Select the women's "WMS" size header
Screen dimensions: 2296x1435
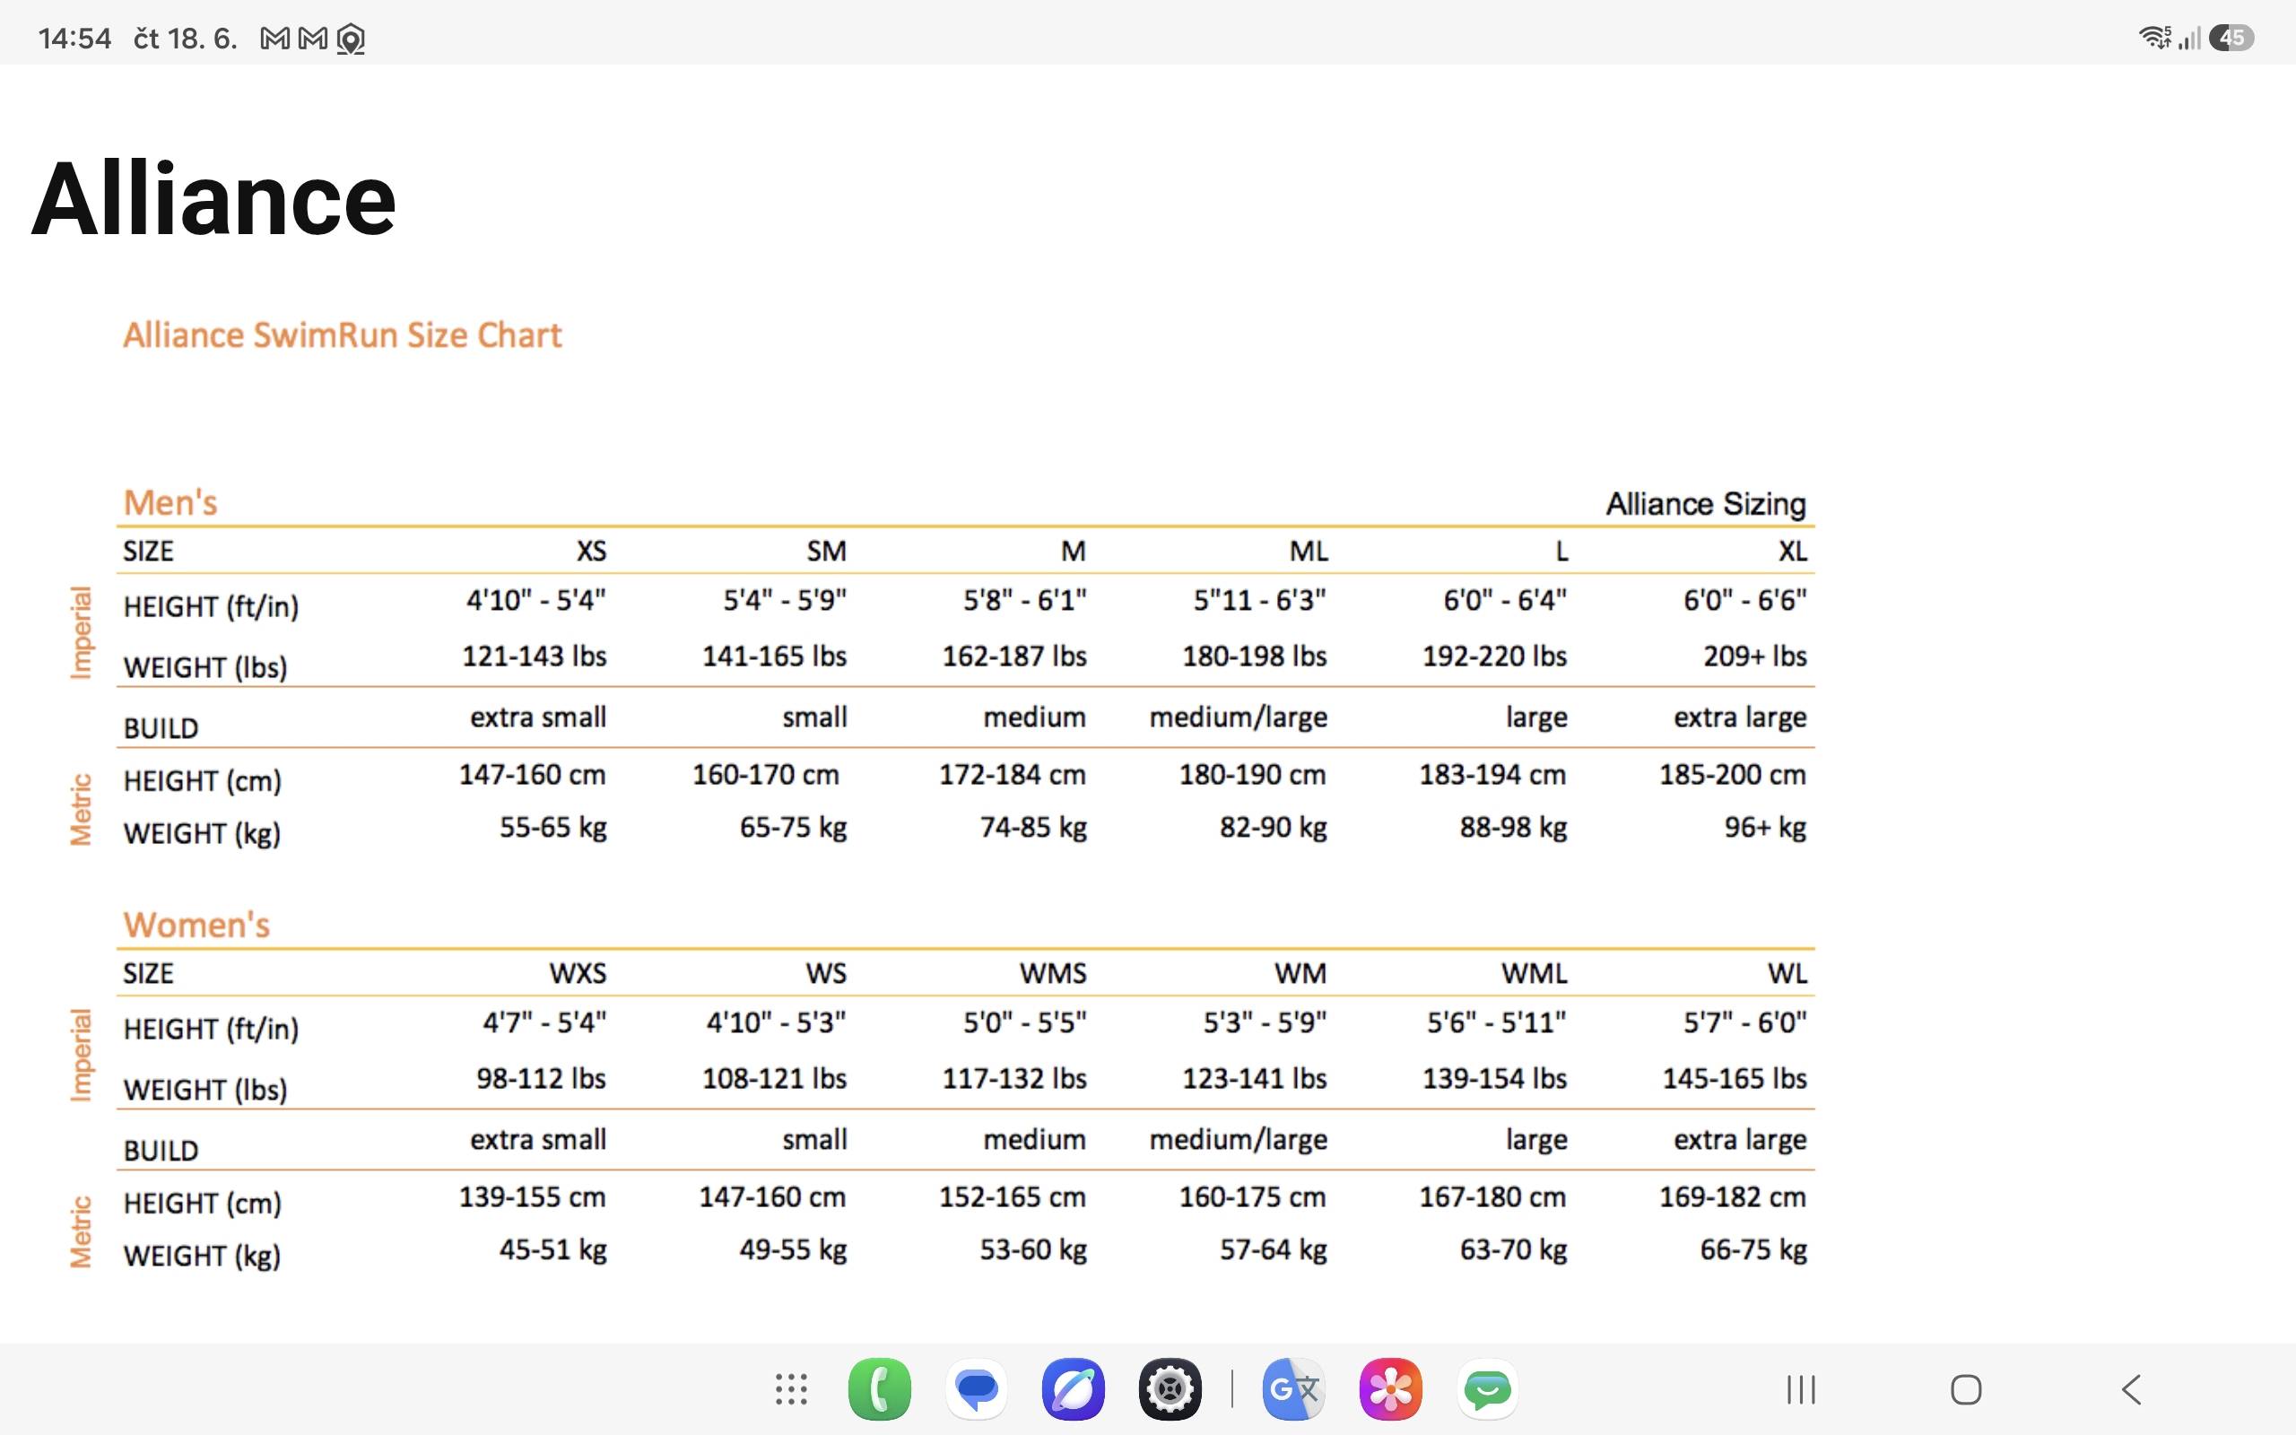1053,974
